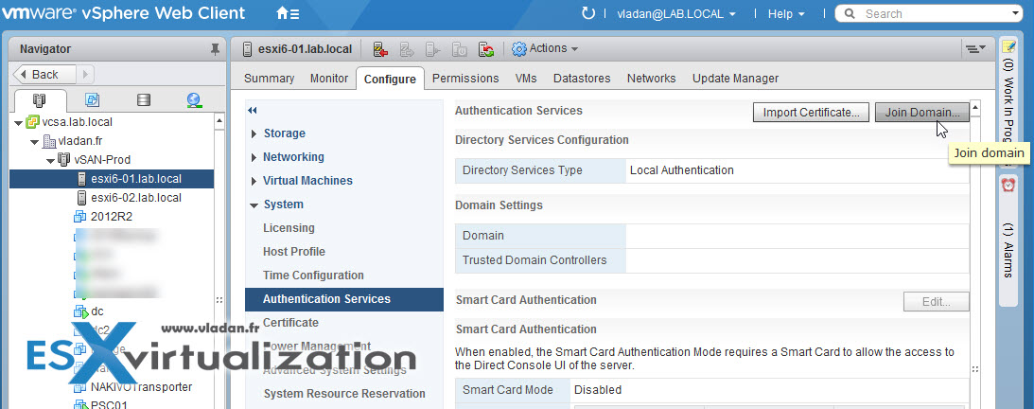Open the home menu icon
This screenshot has height=409, width=1034.
(288, 13)
